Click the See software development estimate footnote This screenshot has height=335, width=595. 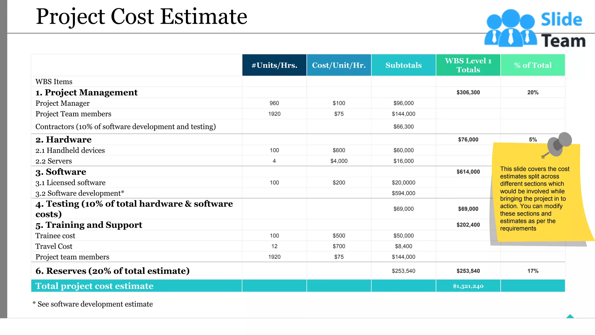click(93, 304)
